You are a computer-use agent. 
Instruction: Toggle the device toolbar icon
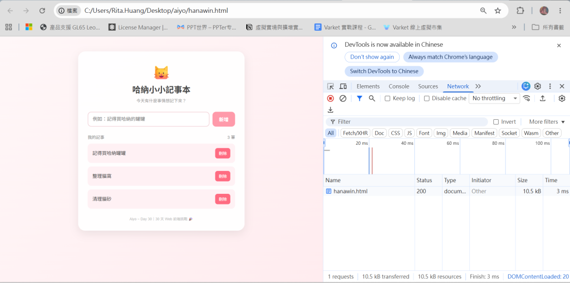point(343,86)
